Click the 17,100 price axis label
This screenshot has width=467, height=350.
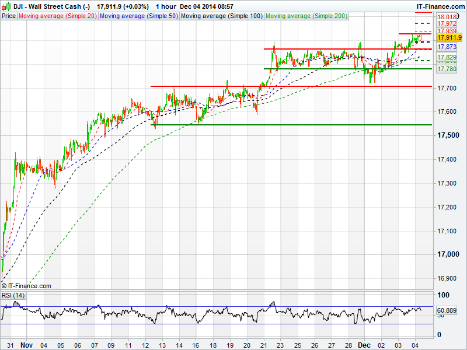[x=447, y=231]
